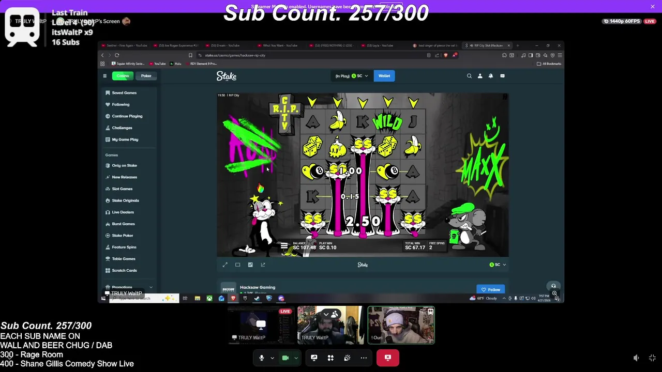Expand the Promotions sidebar section
The width and height of the screenshot is (662, 372).
129,287
